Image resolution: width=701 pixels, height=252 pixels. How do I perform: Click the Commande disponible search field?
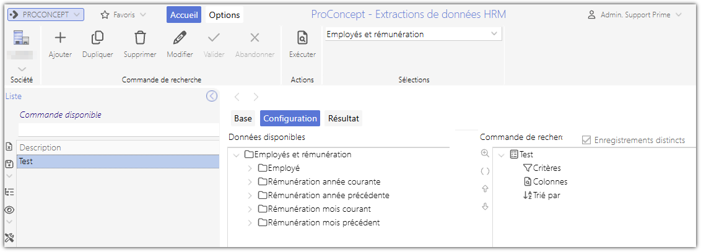tap(118, 129)
